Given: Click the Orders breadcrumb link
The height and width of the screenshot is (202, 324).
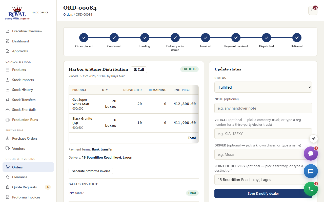Looking at the screenshot, I should point(68,15).
